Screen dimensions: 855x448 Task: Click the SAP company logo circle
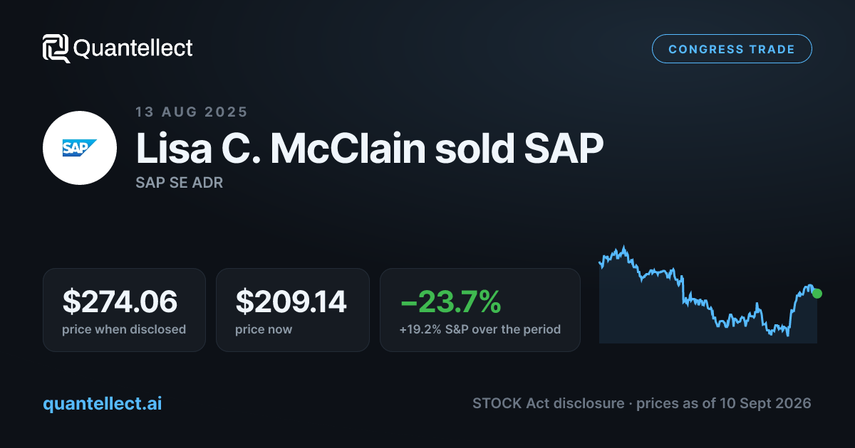(x=80, y=148)
